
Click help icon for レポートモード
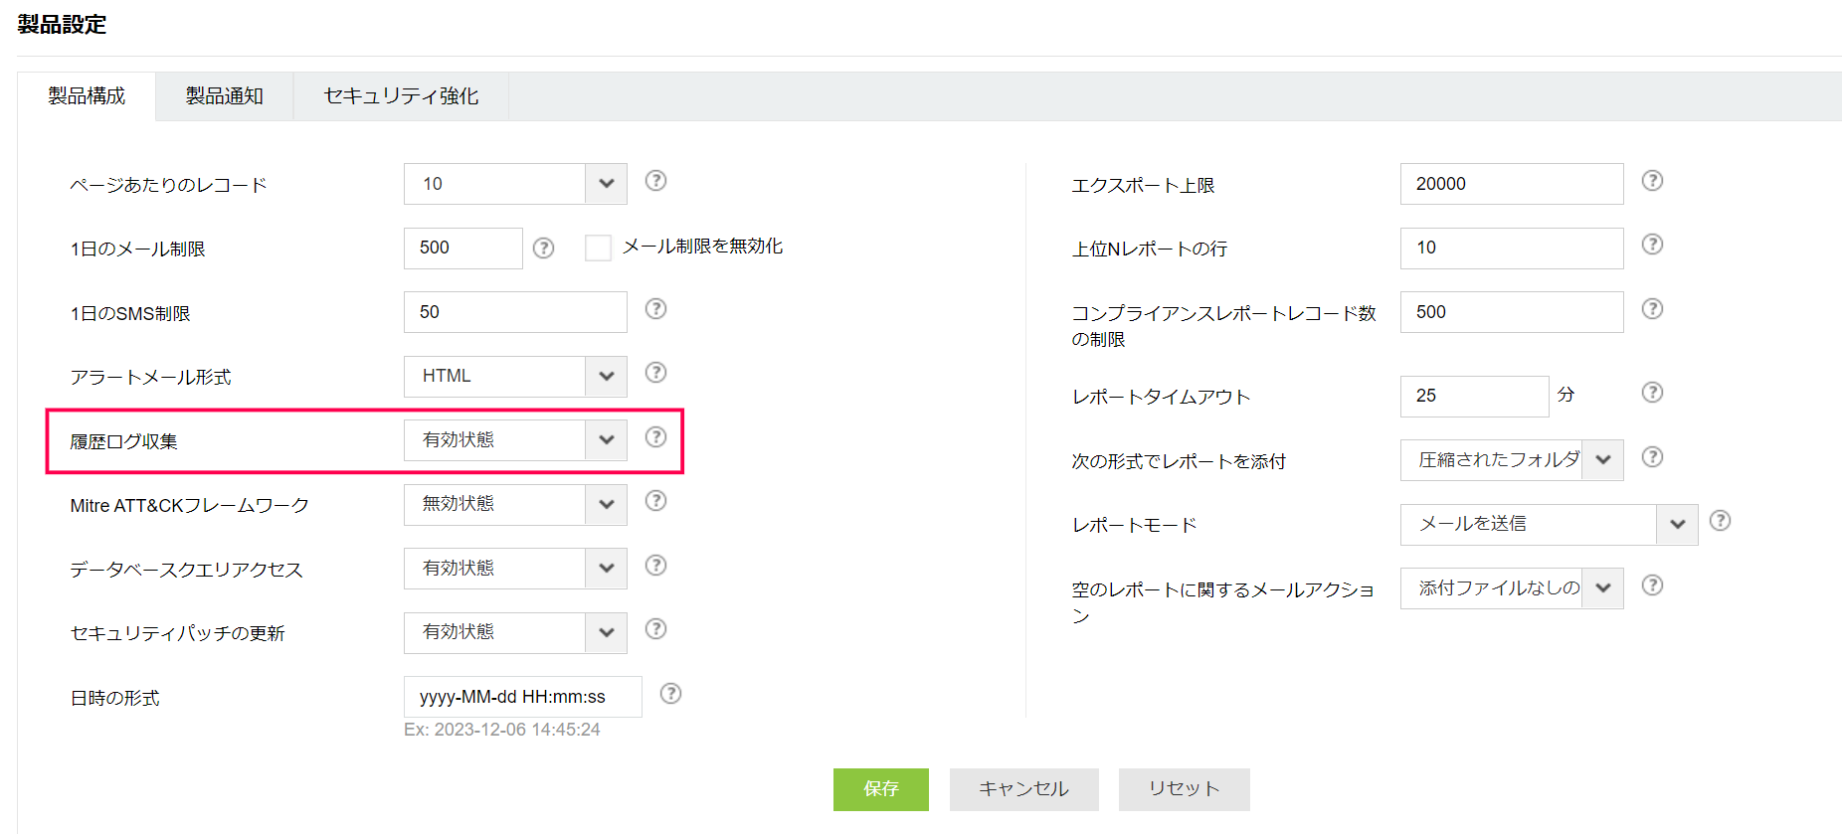pos(1720,521)
